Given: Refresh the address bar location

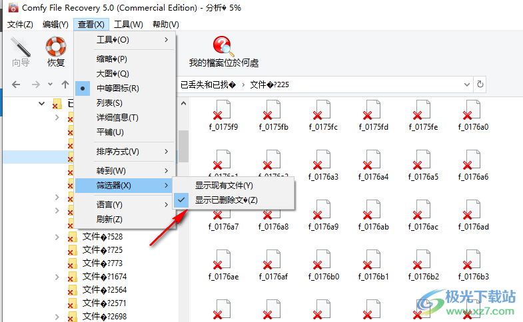Looking at the screenshot, I should pyautogui.click(x=480, y=84).
